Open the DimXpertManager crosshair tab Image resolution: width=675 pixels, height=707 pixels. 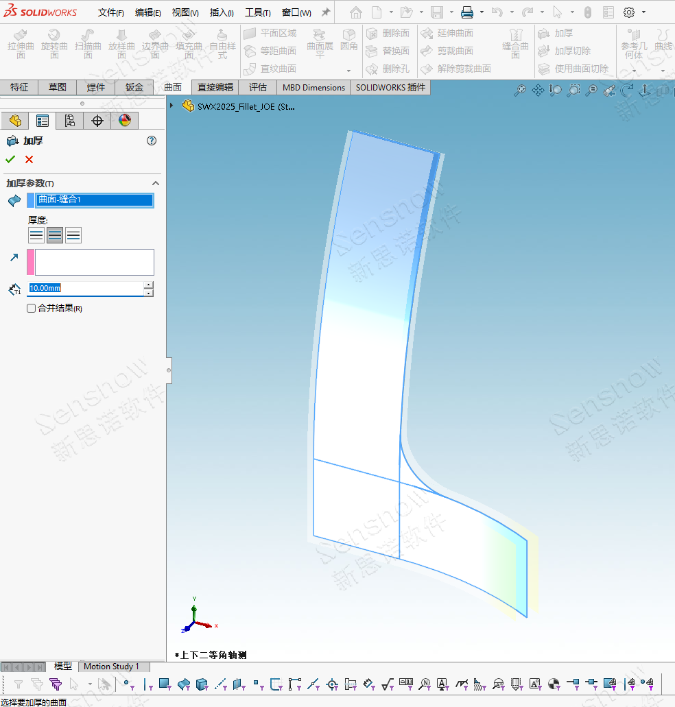97,121
